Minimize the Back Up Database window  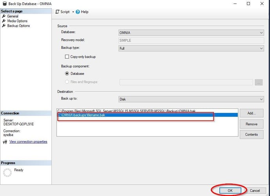tap(235, 4)
